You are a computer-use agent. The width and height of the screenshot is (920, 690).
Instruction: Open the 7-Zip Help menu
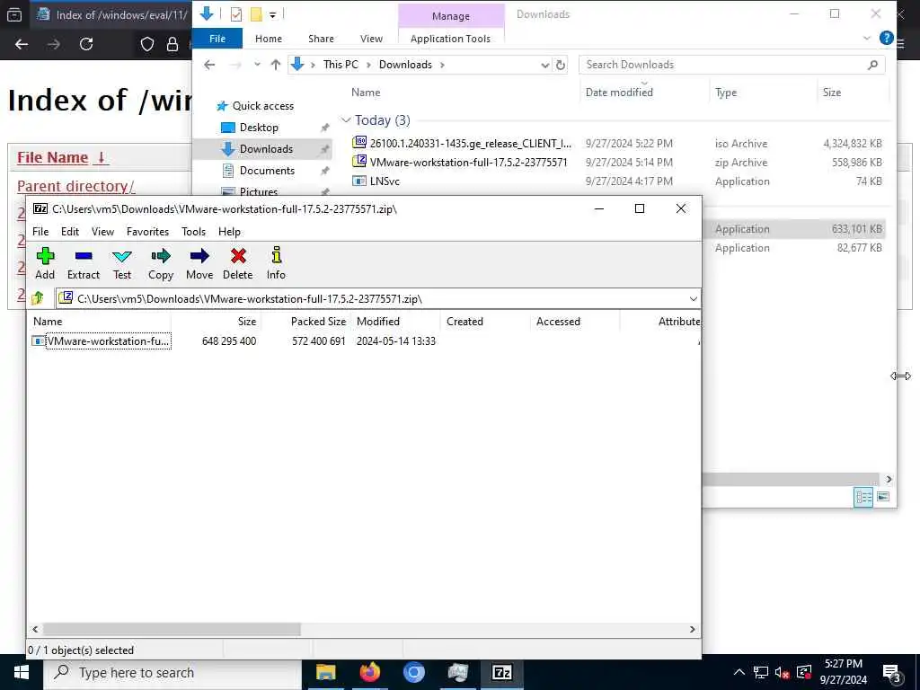(x=229, y=232)
